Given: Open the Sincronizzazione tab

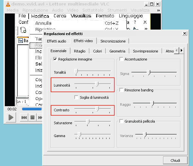Looking at the screenshot, I should pyautogui.click(x=113, y=41).
